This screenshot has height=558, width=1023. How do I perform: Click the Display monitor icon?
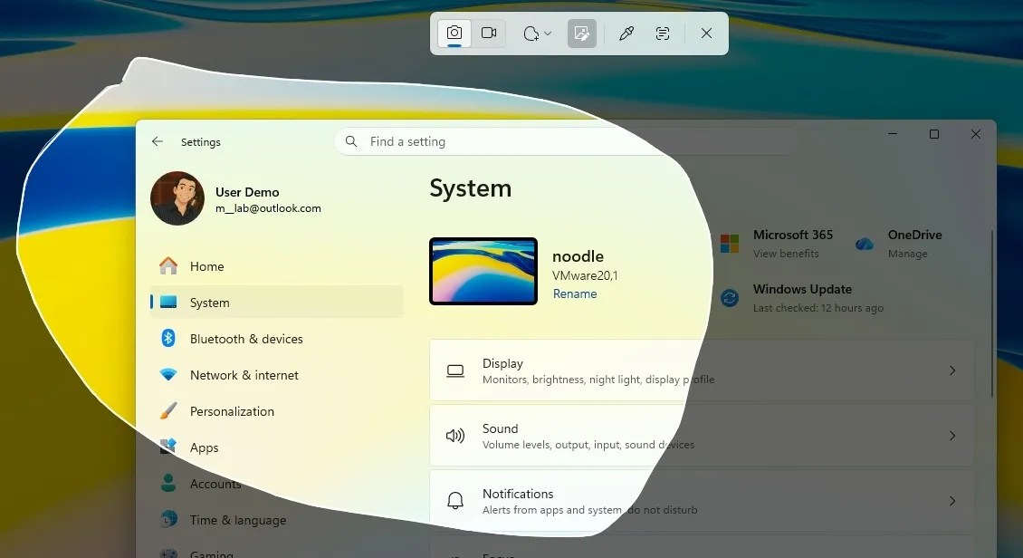[455, 370]
